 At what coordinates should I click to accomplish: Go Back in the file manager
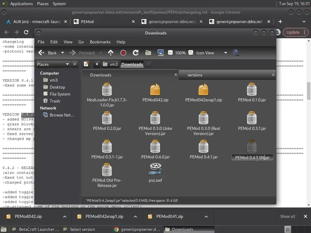coord(48,53)
